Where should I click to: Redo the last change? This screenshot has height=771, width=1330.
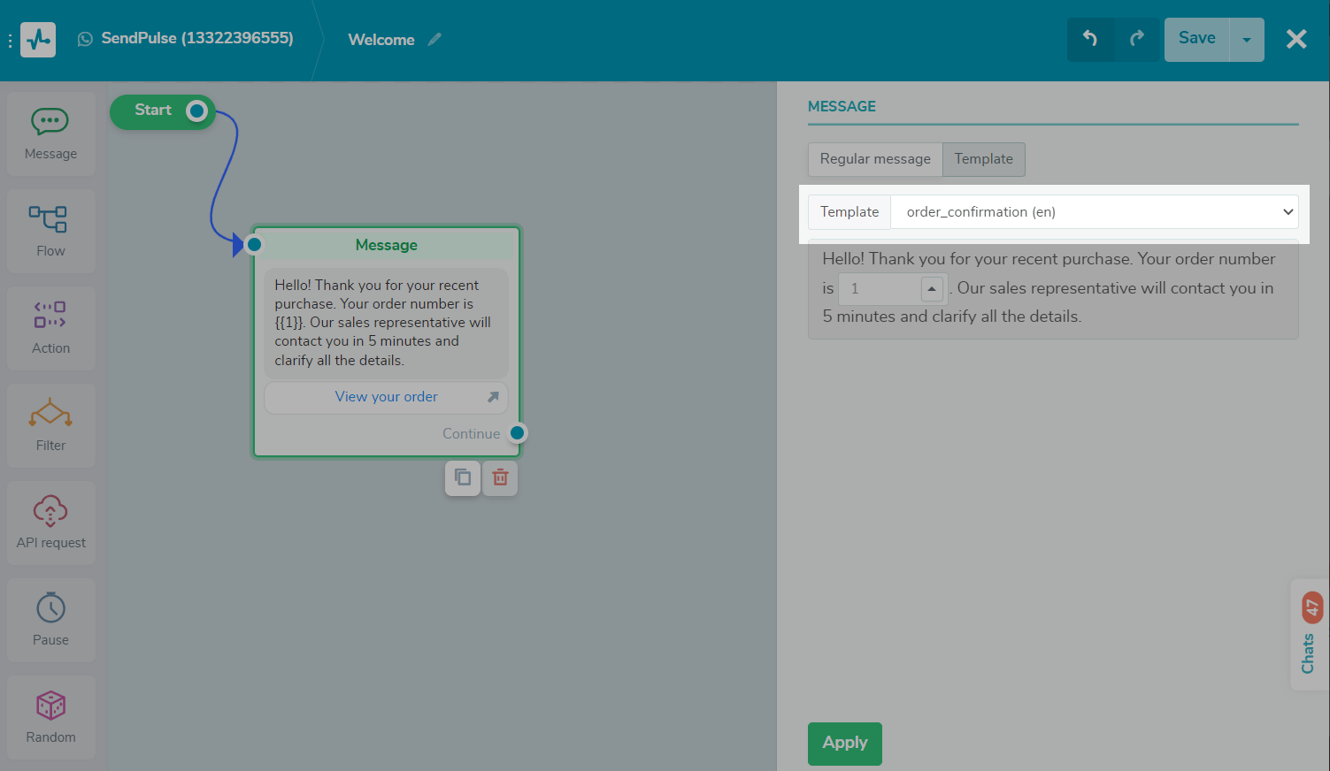pyautogui.click(x=1137, y=39)
